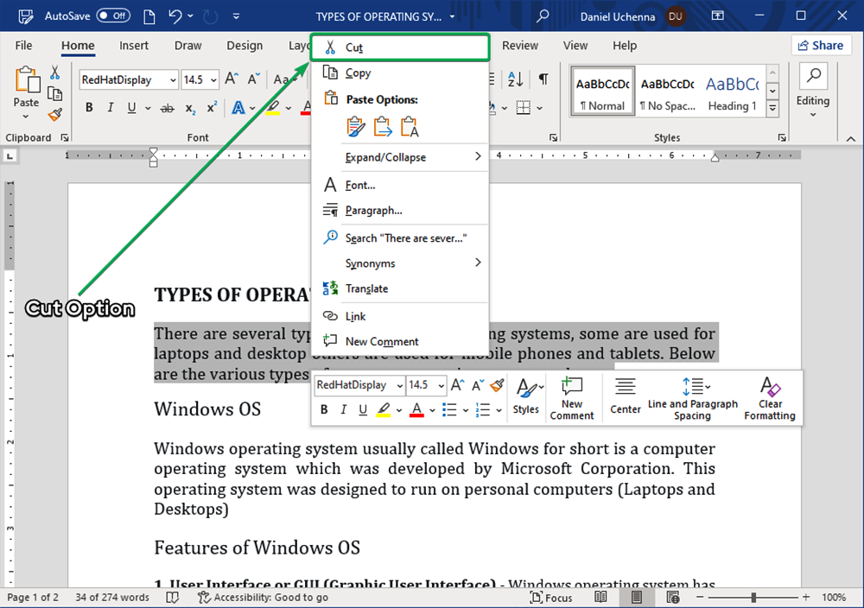The height and width of the screenshot is (608, 864).
Task: Click the Clear Formatting icon in mini toolbar
Action: point(769,398)
